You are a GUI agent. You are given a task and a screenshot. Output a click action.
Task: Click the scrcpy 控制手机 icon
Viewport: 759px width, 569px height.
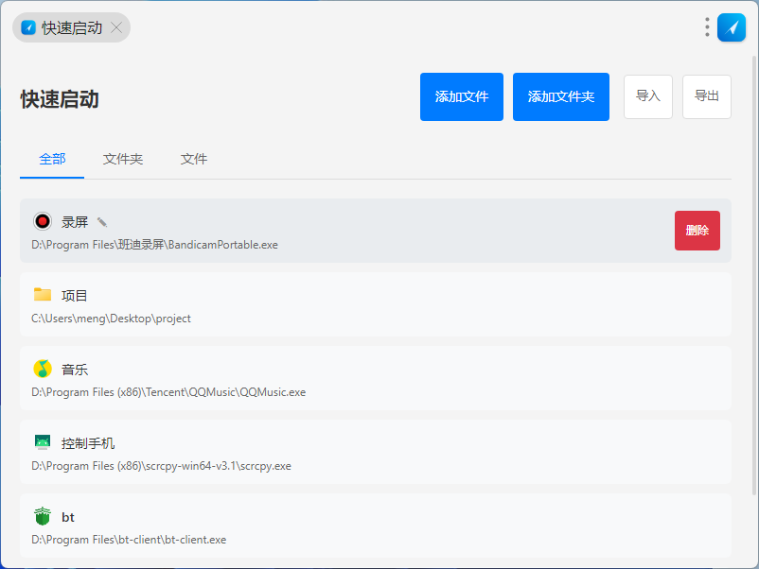click(x=42, y=442)
